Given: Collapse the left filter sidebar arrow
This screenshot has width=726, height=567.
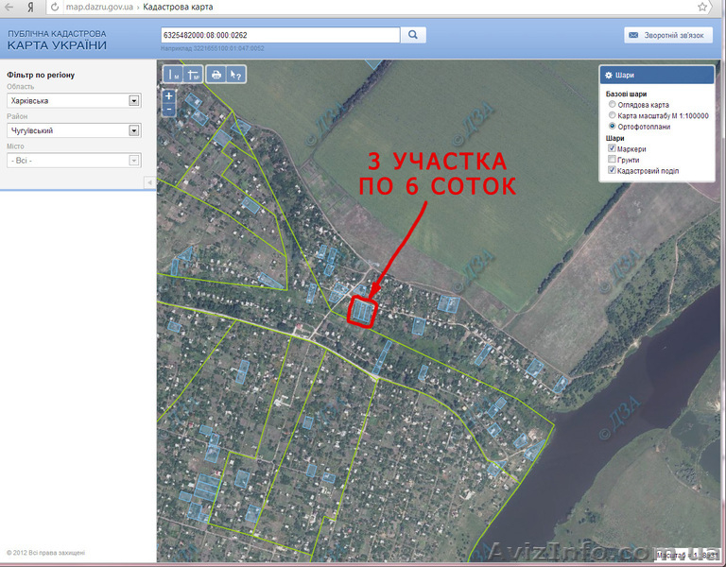Looking at the screenshot, I should pos(149,181).
